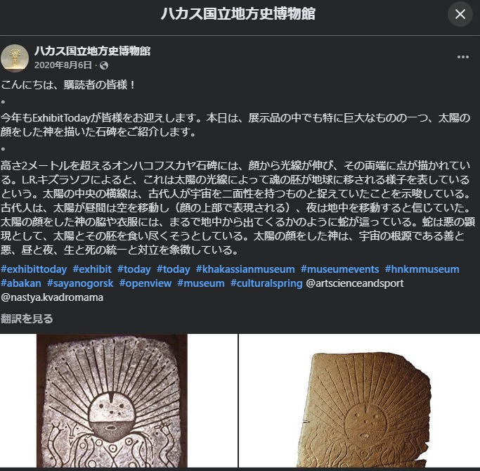Viewport: 480px width, 471px height.
Task: Click the museum profile avatar picture
Action: click(x=15, y=58)
